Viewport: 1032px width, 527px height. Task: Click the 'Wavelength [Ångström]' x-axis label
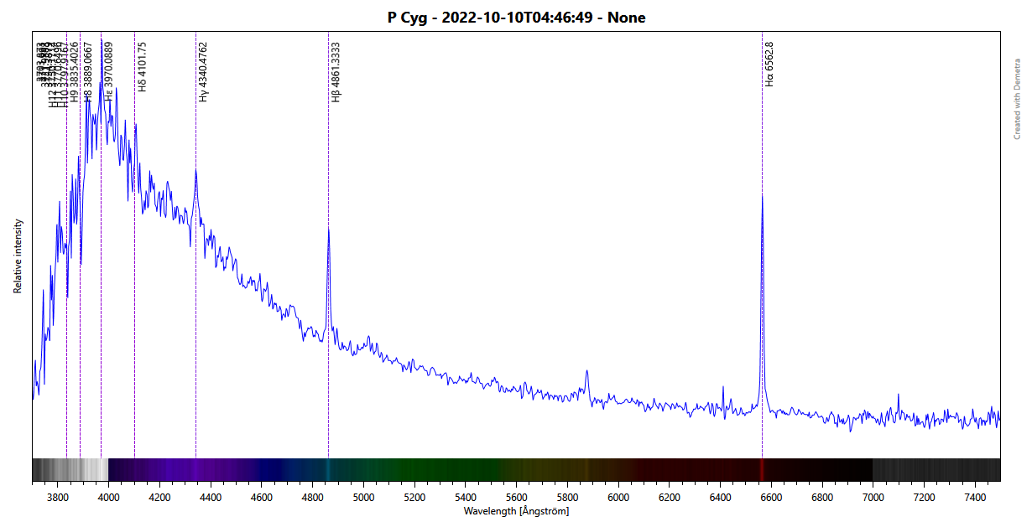point(516,511)
